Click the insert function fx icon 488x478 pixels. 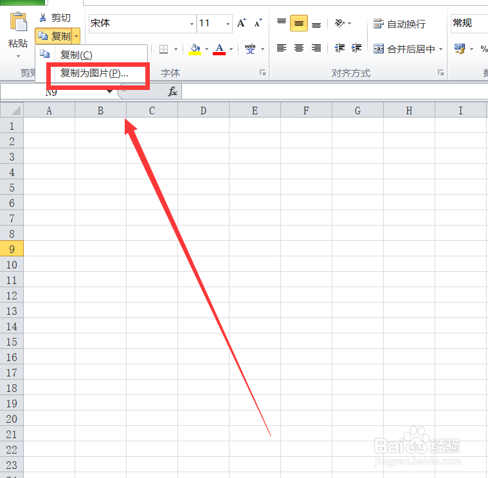pyautogui.click(x=172, y=91)
